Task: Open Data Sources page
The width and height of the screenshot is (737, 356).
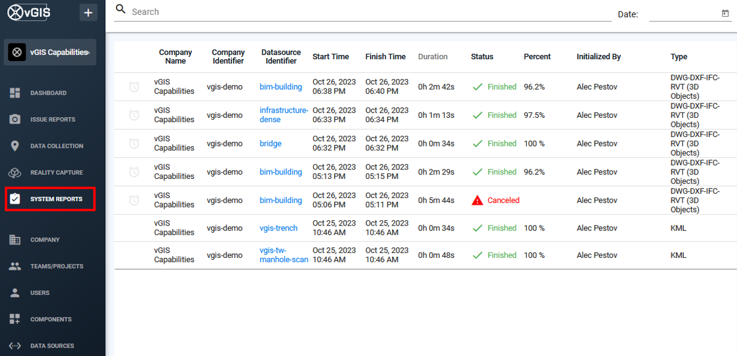Action: tap(53, 346)
